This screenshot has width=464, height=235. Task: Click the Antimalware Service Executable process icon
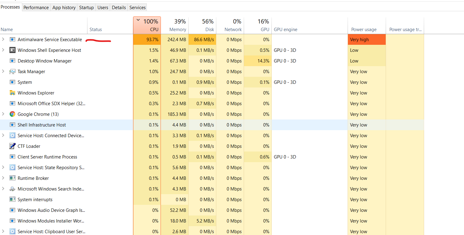[x=12, y=40]
